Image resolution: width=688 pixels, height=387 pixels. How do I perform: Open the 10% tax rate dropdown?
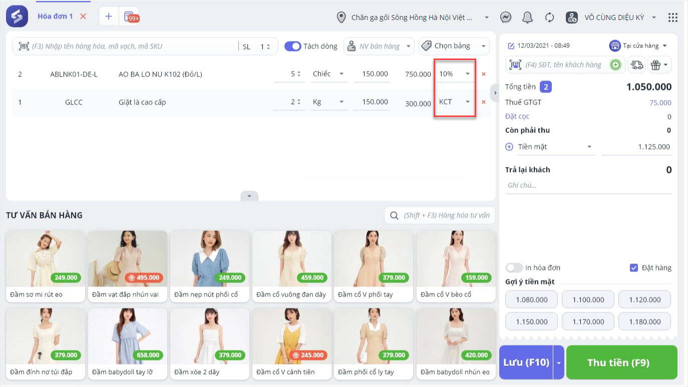455,74
